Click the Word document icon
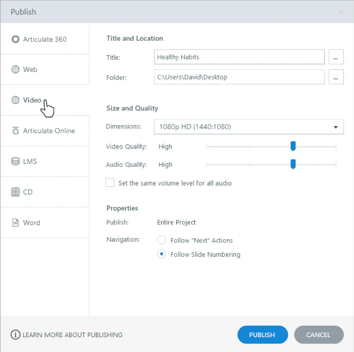Image resolution: width=354 pixels, height=352 pixels. (15, 223)
